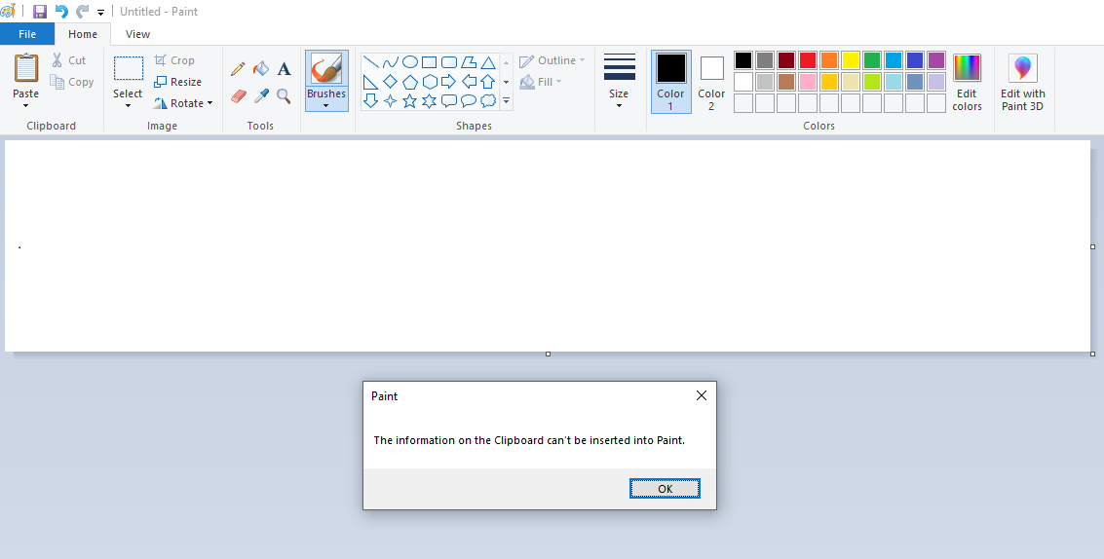Select the Triangle shape
This screenshot has height=559, width=1104.
point(488,62)
